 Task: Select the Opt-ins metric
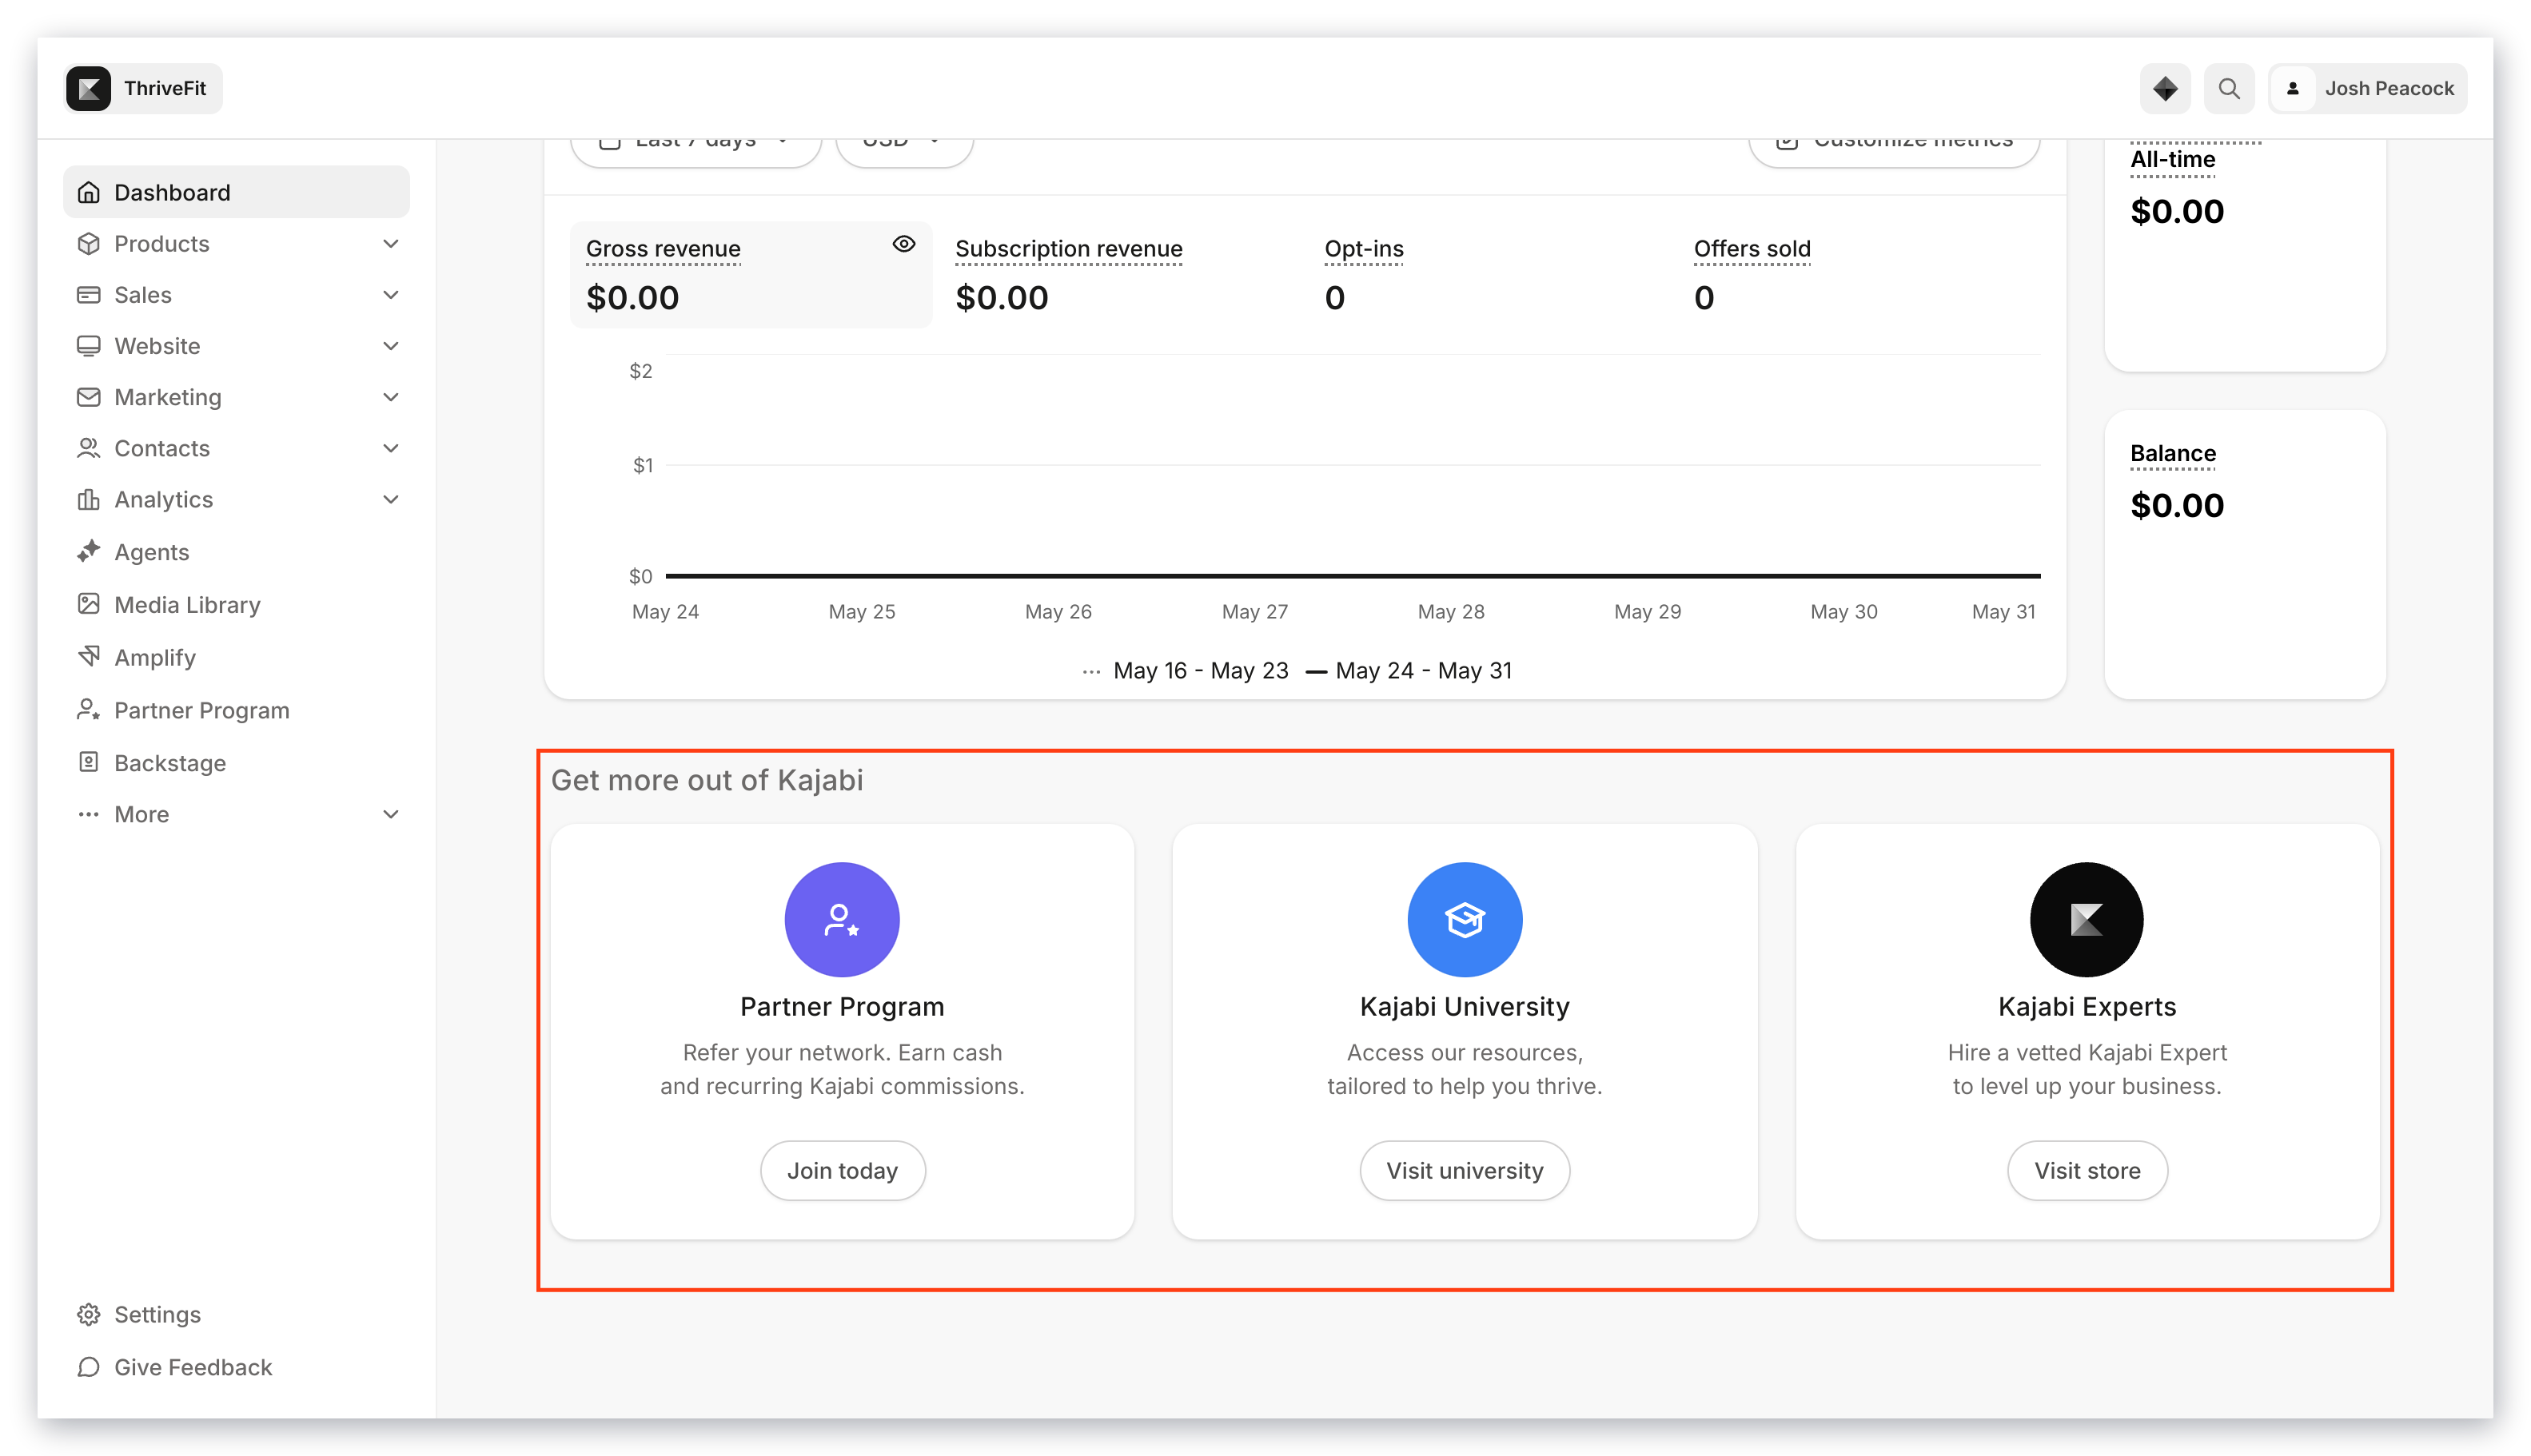[x=1364, y=249]
